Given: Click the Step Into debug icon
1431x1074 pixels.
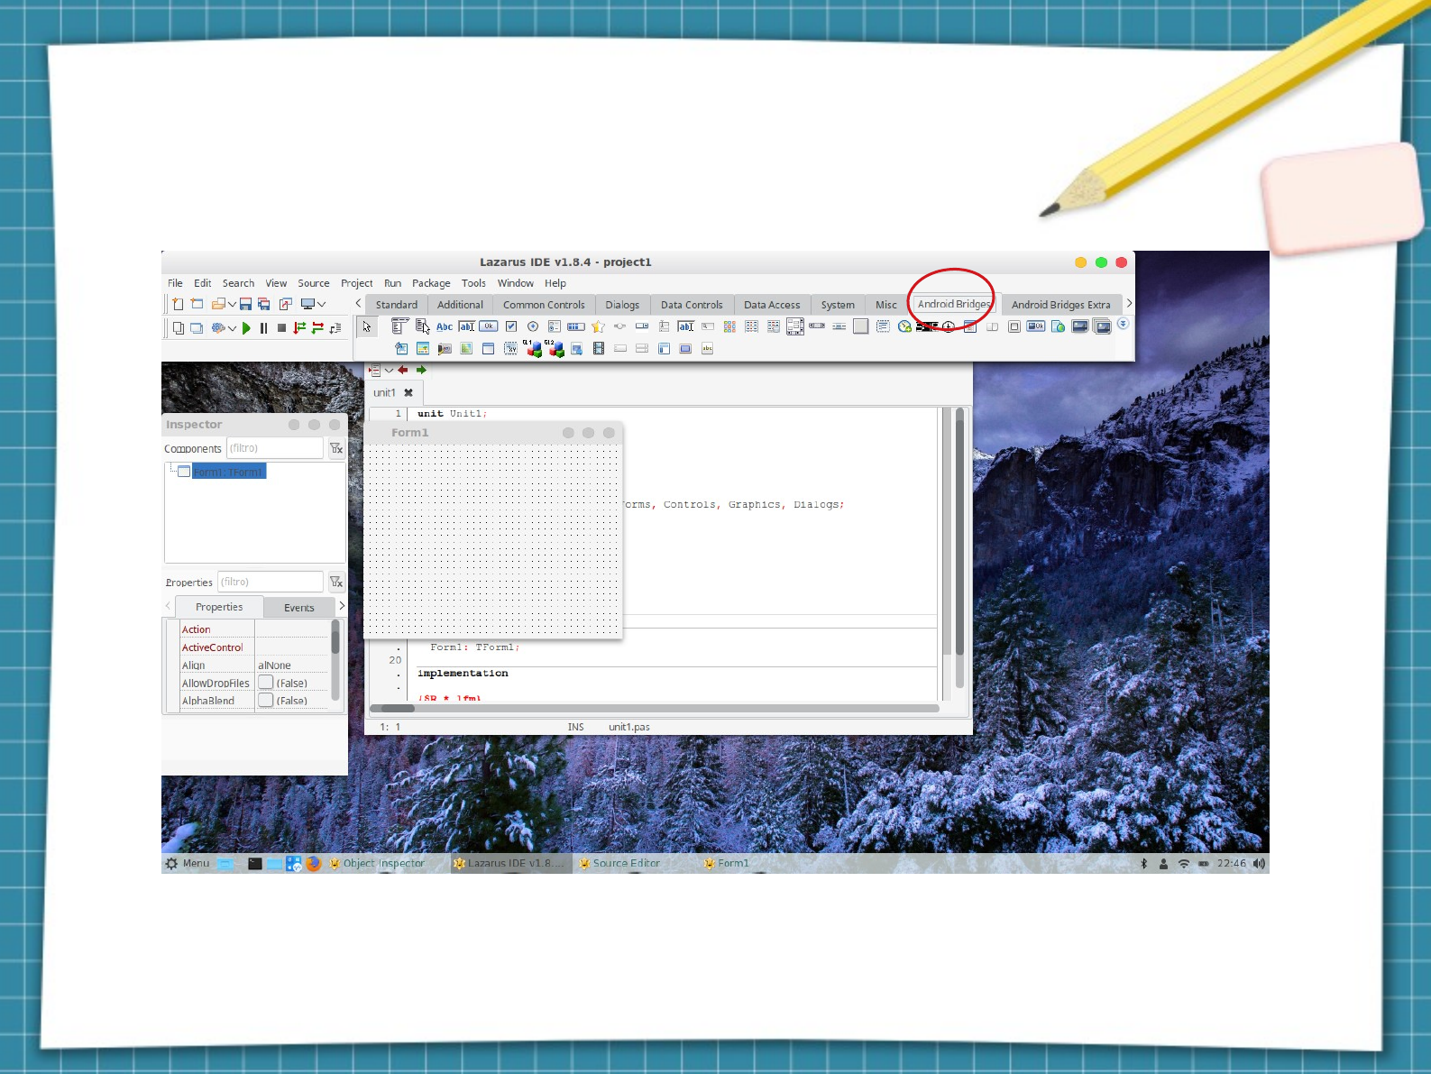Looking at the screenshot, I should [x=299, y=328].
